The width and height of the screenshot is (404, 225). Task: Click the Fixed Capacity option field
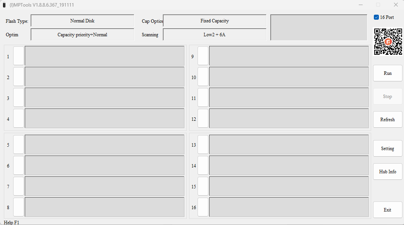tap(215, 21)
